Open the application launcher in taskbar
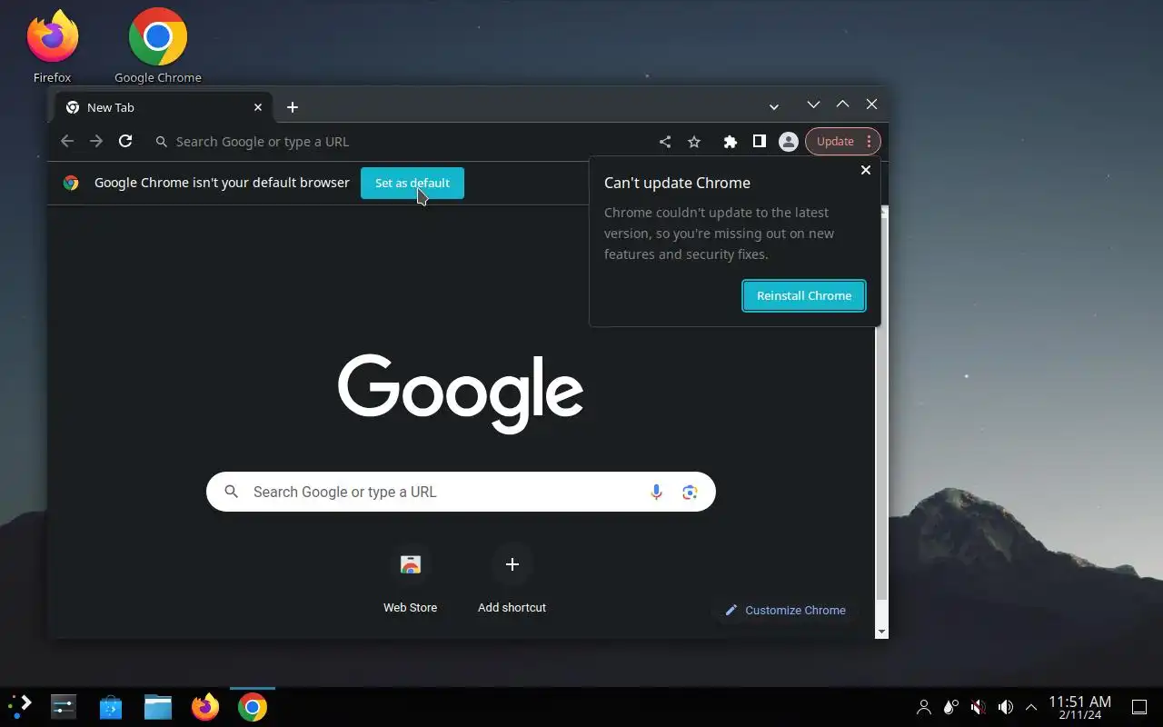The width and height of the screenshot is (1163, 727). tap(20, 707)
